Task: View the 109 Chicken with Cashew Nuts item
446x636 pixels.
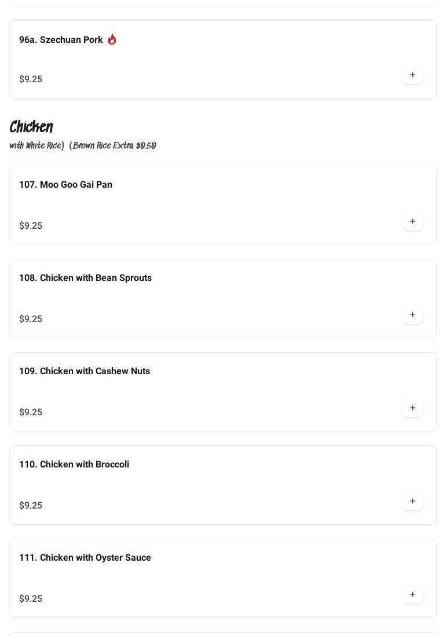Action: tap(85, 371)
